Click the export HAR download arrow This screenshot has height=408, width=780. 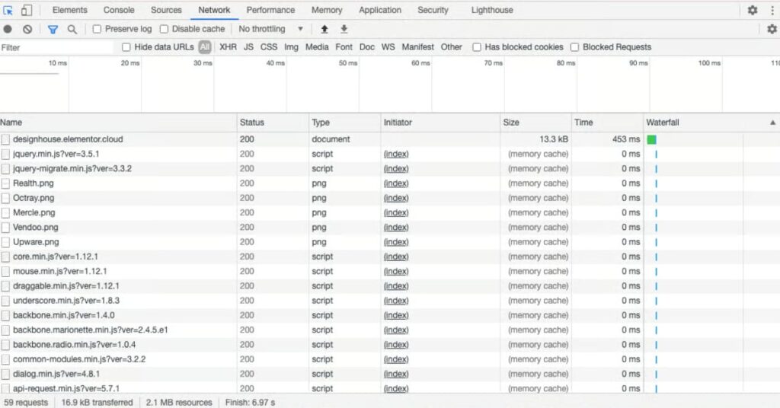[344, 29]
